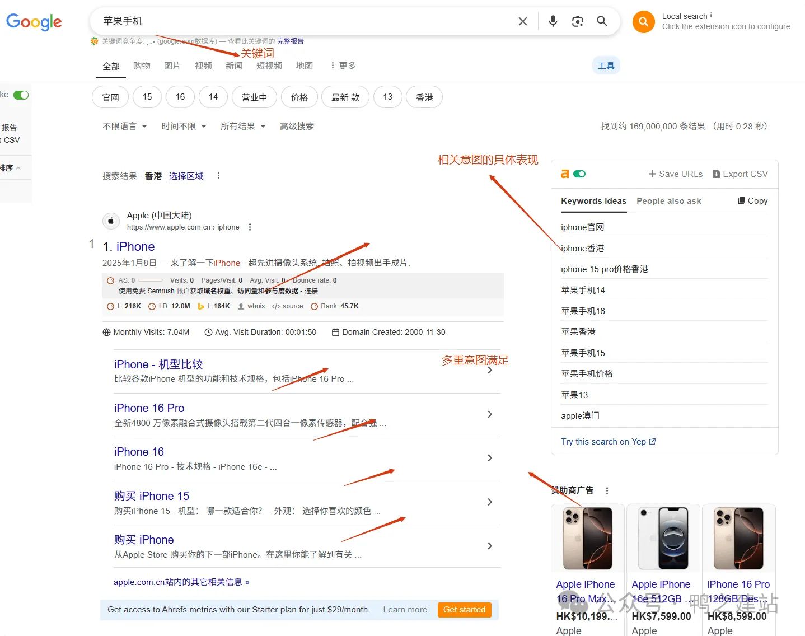This screenshot has width=805, height=636.
Task: Open the 时间不限 time dropdown
Action: coord(184,127)
